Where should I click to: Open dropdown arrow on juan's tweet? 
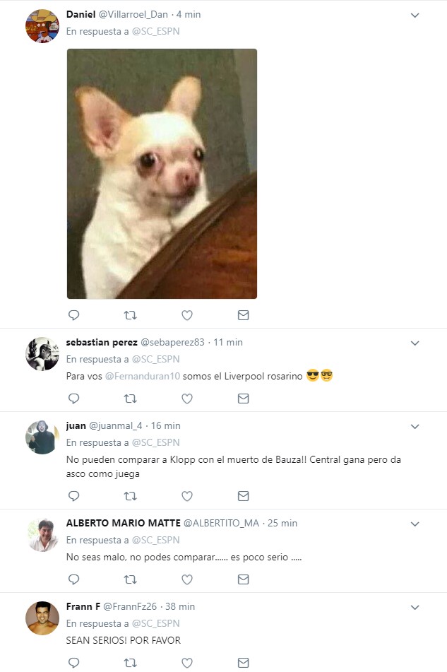(x=415, y=426)
